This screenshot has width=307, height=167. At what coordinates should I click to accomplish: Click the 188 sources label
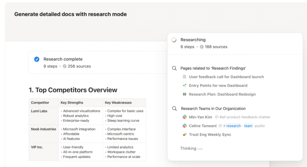click(216, 47)
